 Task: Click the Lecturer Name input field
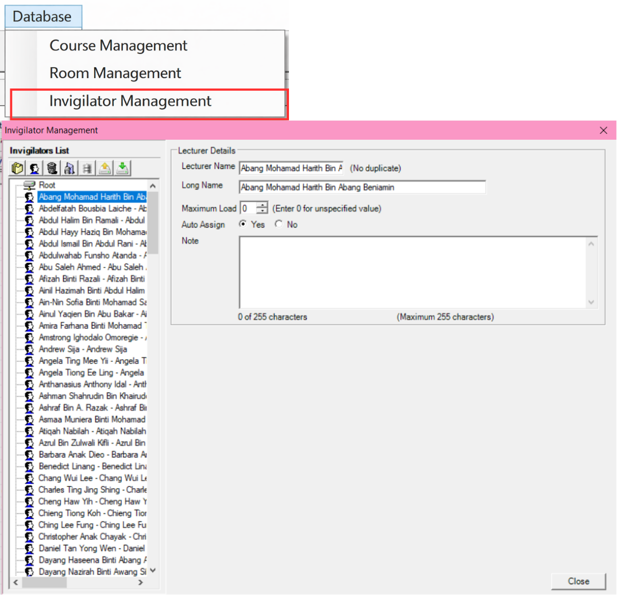point(291,168)
